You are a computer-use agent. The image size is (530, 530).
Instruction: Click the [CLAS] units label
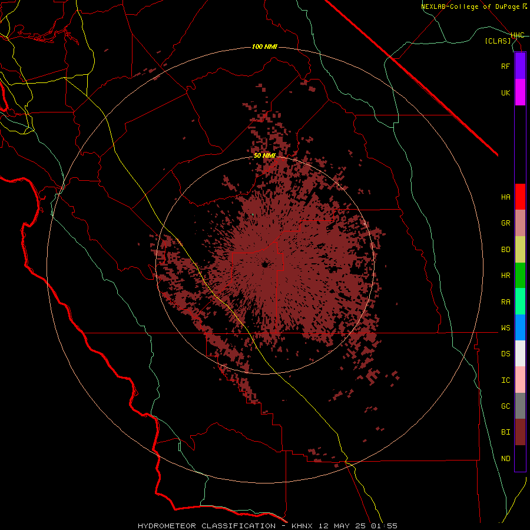[x=498, y=41]
